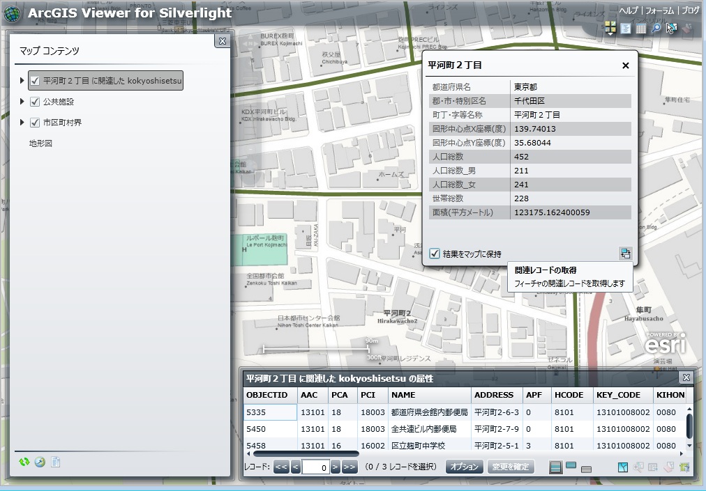Screen dimensions: 706x491
Task: Select the OBJECTID 5450 cell
Action: pos(270,429)
